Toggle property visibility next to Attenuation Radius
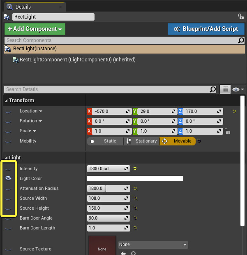 click(x=8, y=189)
